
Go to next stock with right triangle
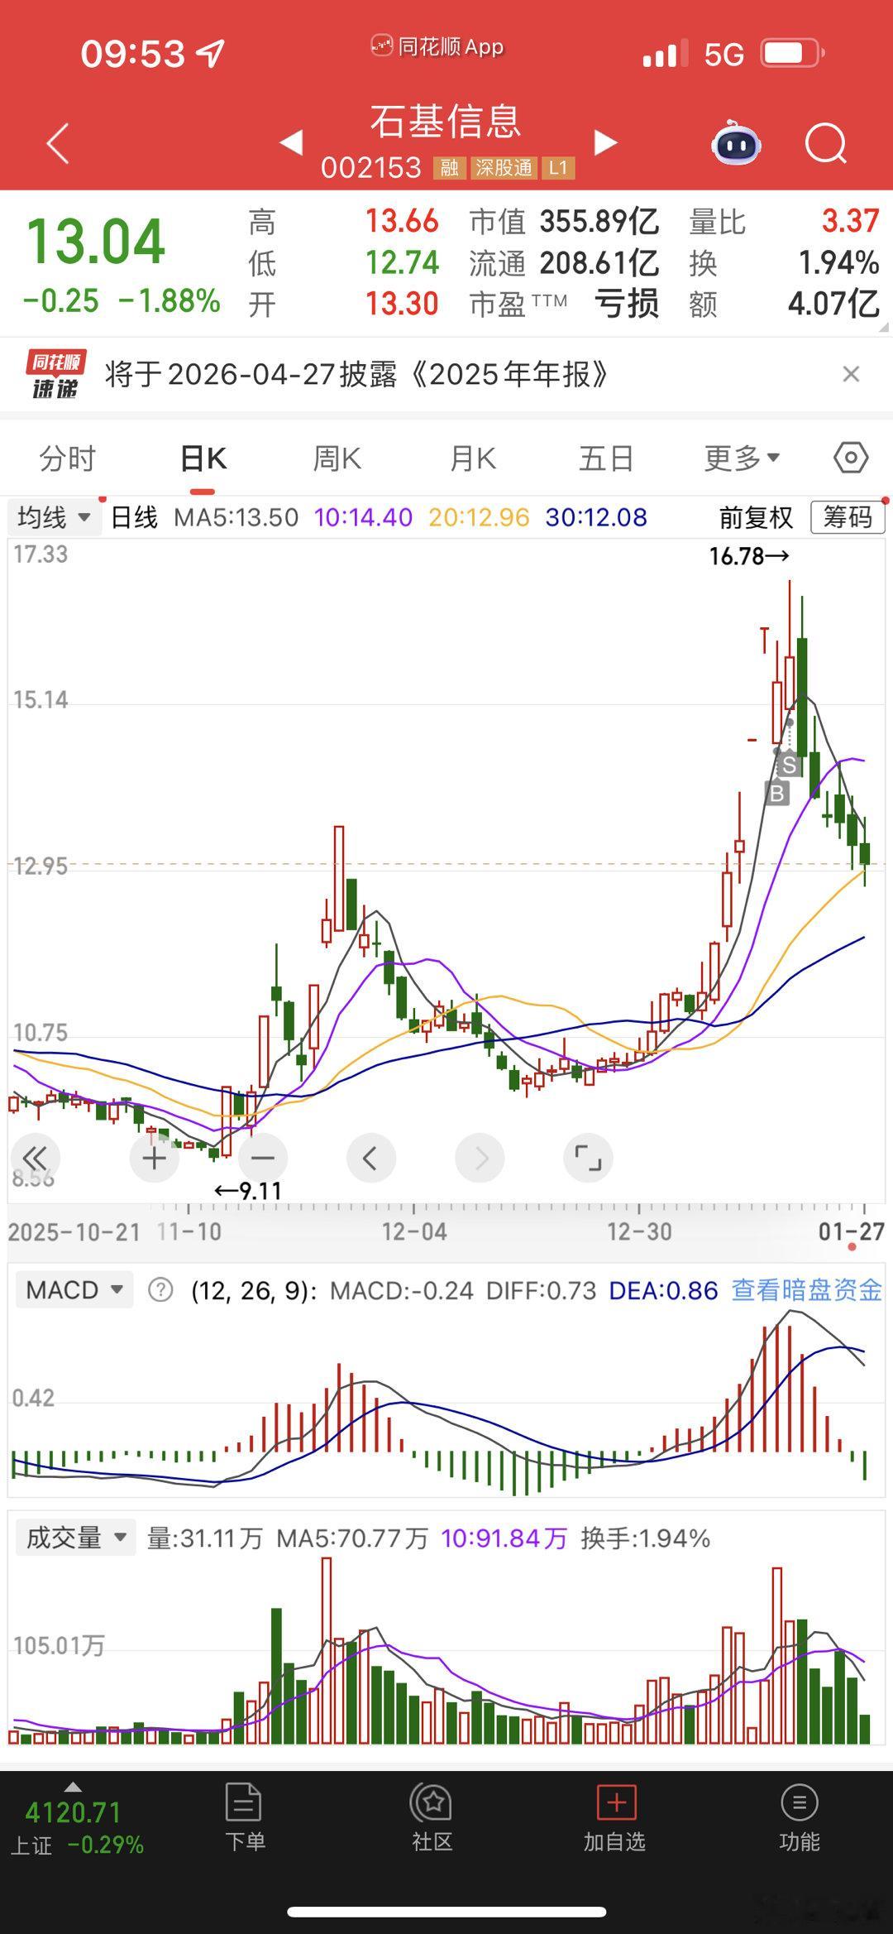pyautogui.click(x=605, y=142)
